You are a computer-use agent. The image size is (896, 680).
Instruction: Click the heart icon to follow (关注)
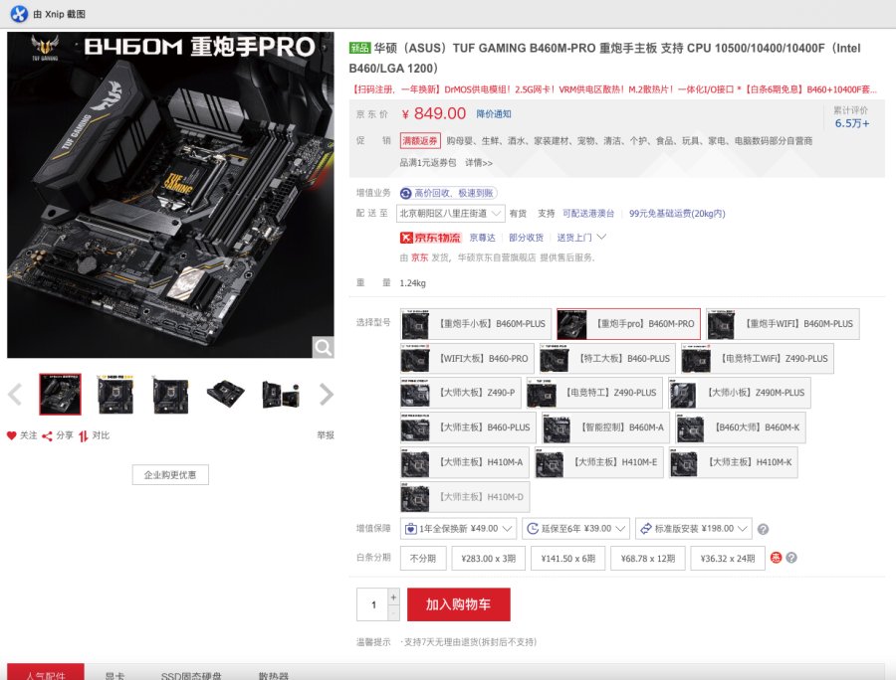coord(11,435)
